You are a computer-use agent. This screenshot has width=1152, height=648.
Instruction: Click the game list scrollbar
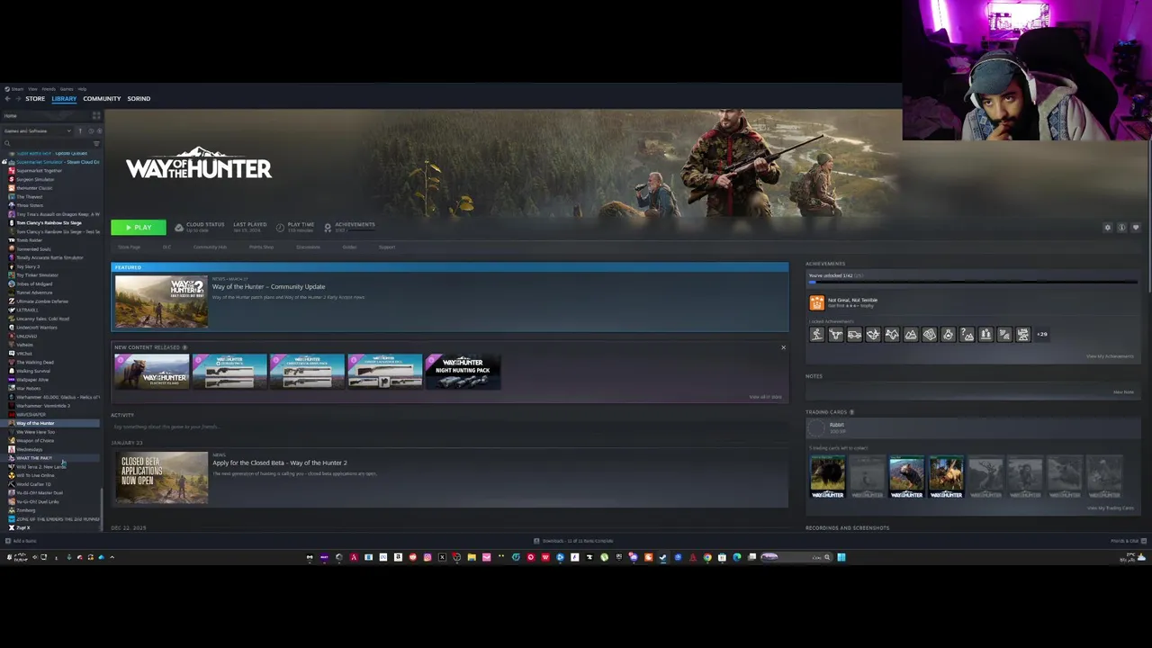103,510
